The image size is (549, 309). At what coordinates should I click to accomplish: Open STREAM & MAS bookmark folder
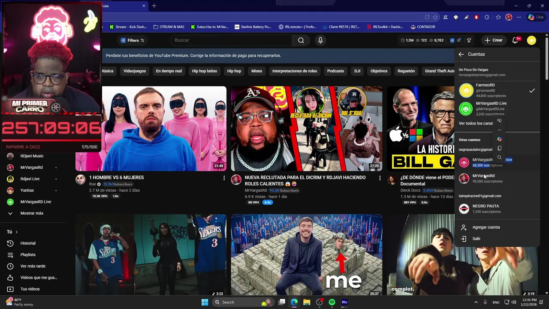point(169,27)
